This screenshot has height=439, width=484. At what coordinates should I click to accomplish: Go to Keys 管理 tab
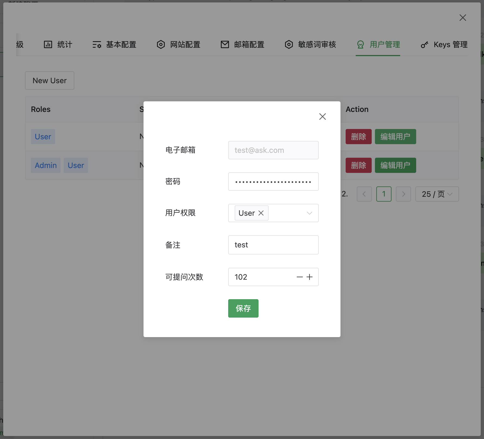coord(444,44)
